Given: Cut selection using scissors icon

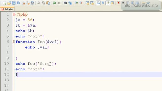Looking at the screenshot, I should point(39,3).
